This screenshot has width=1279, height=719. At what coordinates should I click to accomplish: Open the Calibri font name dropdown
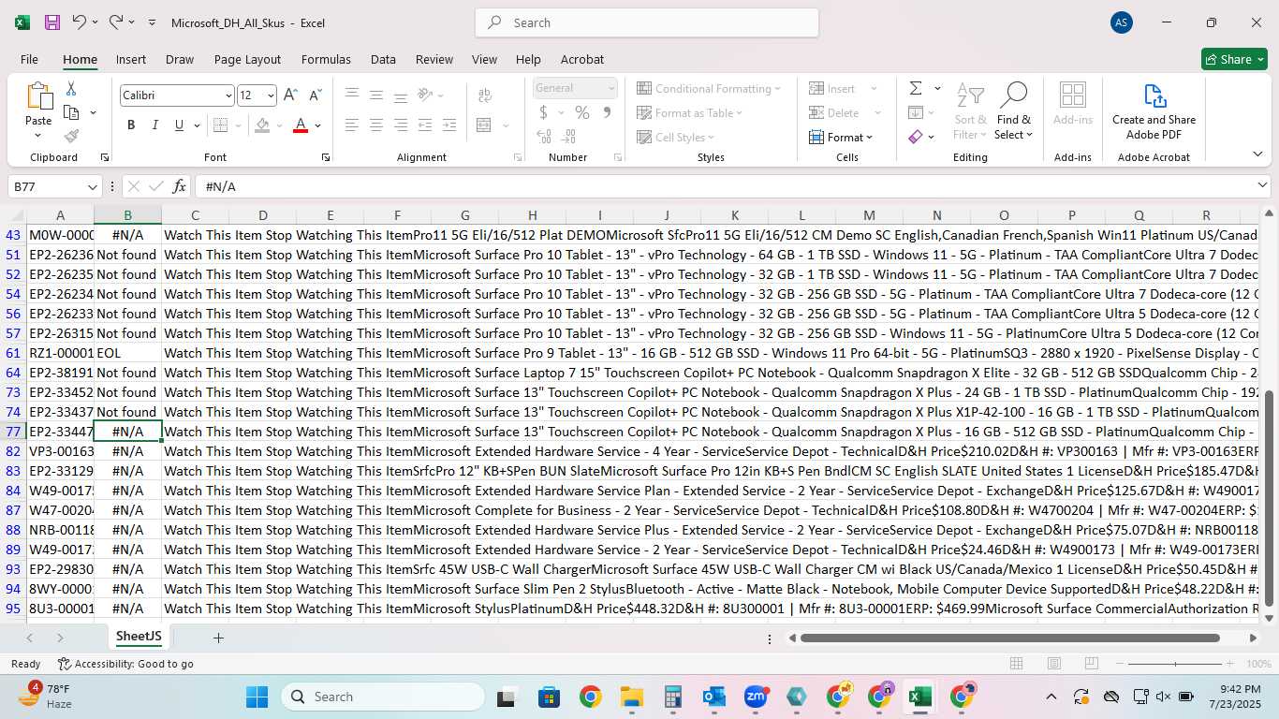(x=228, y=95)
